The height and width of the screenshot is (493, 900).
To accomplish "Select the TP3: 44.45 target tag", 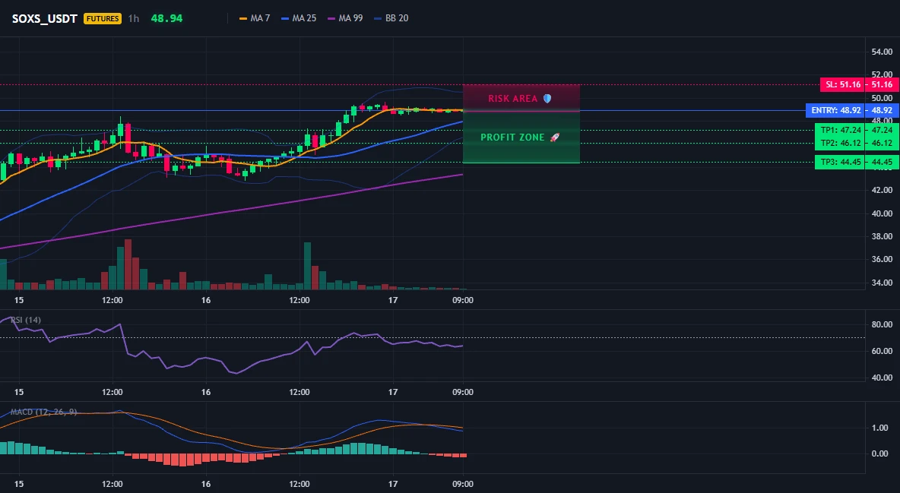I will click(840, 163).
